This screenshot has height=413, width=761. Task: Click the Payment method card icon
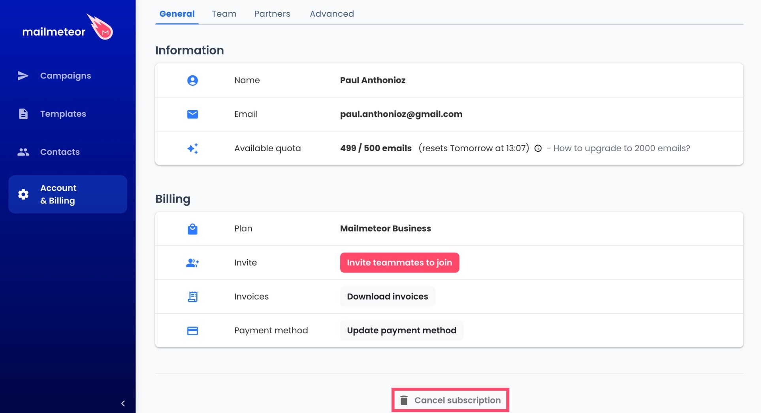pyautogui.click(x=192, y=331)
